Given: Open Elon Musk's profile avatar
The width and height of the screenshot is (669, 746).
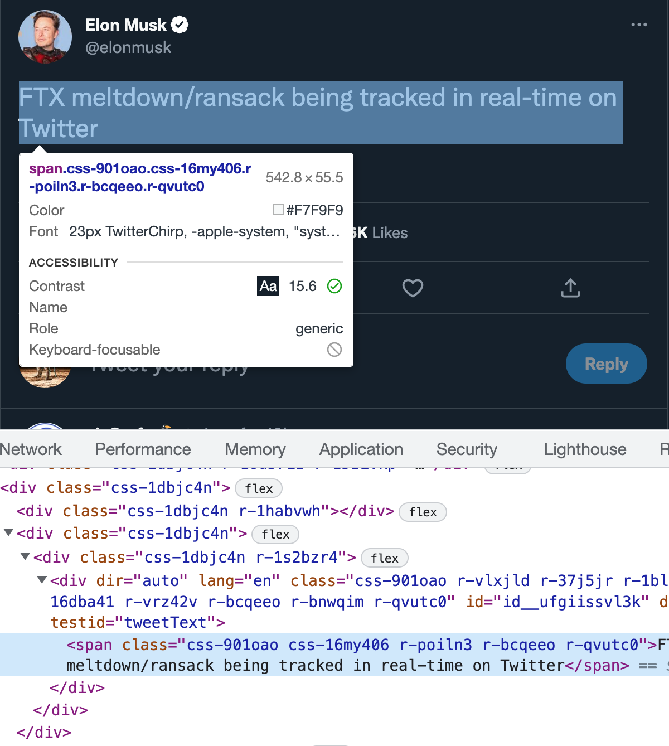Looking at the screenshot, I should tap(45, 37).
